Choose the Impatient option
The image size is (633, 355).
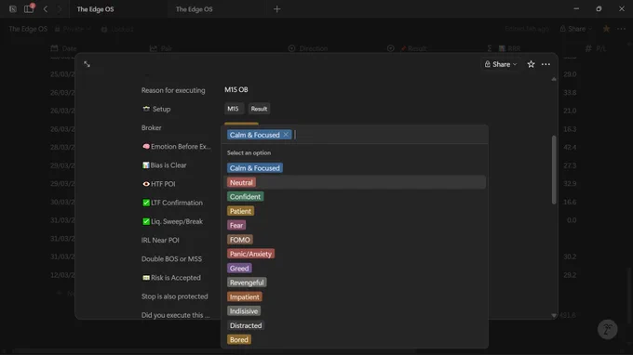coord(244,297)
